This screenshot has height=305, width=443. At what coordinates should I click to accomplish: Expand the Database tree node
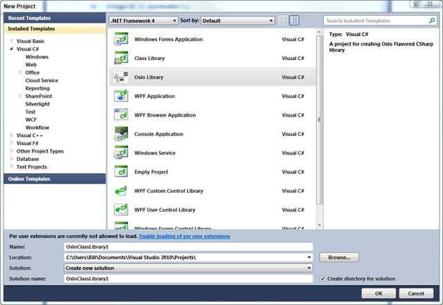pyautogui.click(x=12, y=159)
